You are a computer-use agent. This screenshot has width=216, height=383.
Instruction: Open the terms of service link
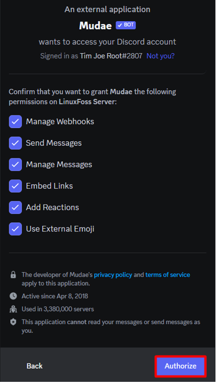pos(167,275)
